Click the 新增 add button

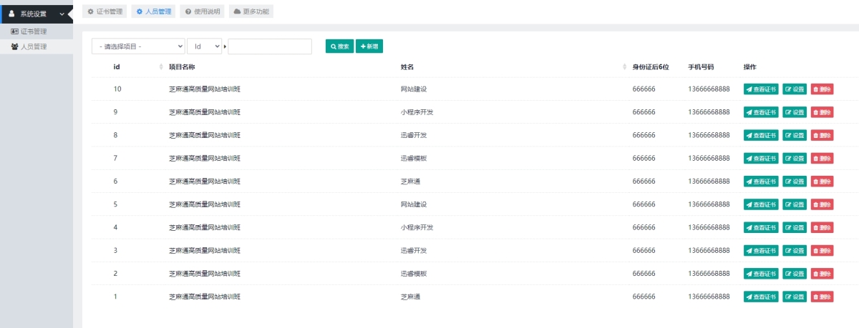369,46
